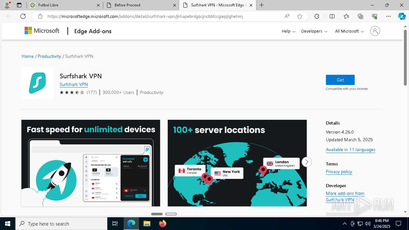Open the Favorites list icon

tap(346, 16)
